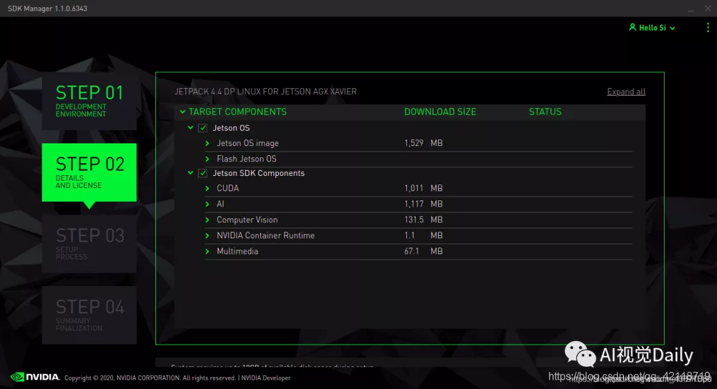Viewport: 717px width, 389px height.
Task: Click the JetPack 4.4 DP title text
Action: pos(265,92)
